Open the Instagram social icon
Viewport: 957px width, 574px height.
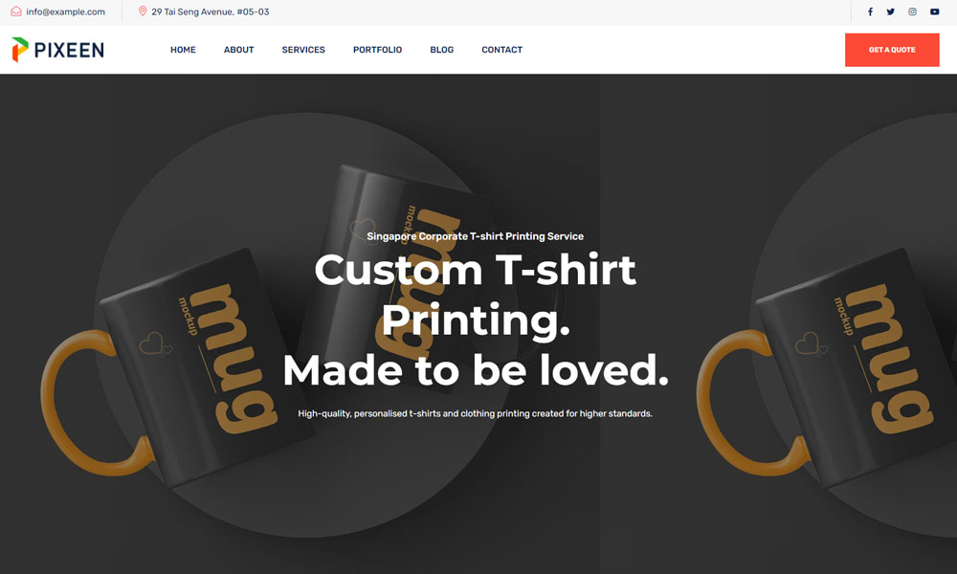pyautogui.click(x=912, y=11)
